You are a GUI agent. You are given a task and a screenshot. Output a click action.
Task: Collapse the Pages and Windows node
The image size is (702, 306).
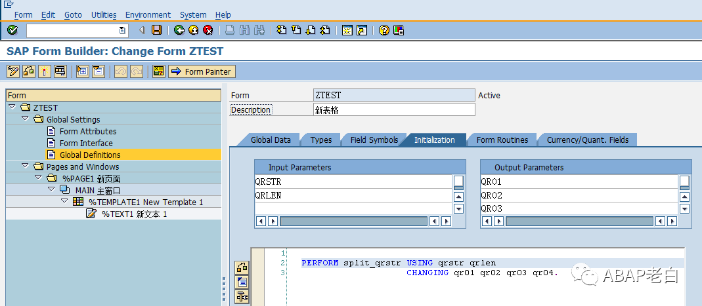coord(24,166)
